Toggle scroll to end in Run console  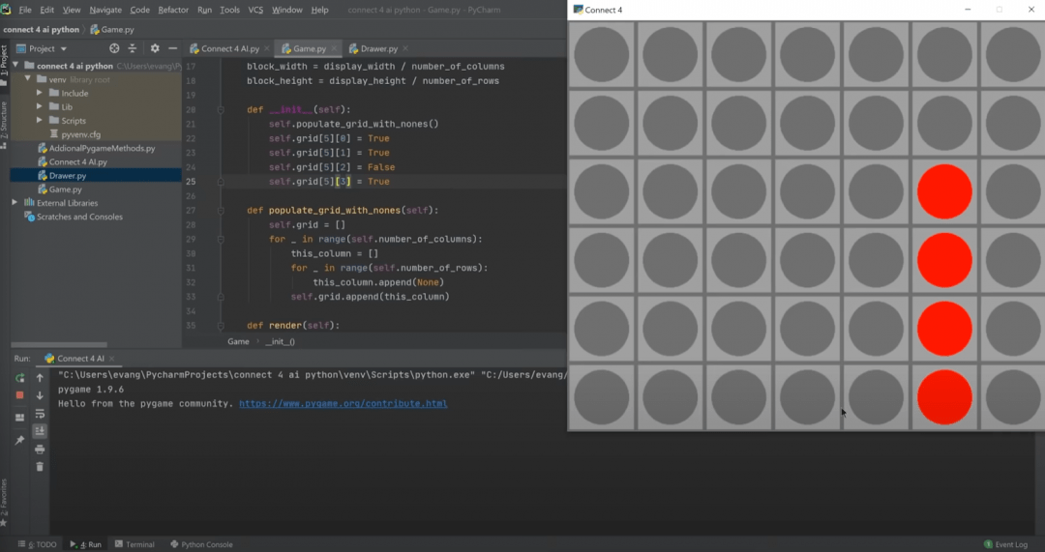(40, 431)
